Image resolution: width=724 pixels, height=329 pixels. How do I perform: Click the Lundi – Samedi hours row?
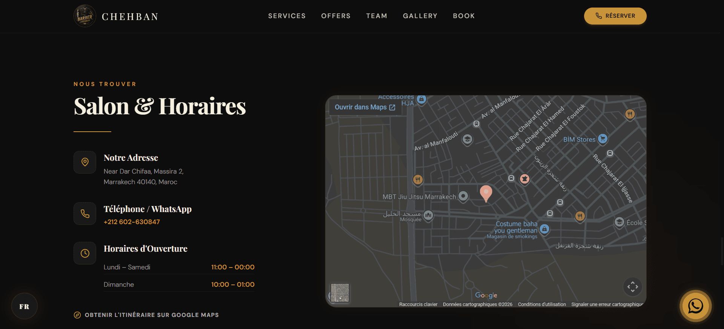179,267
